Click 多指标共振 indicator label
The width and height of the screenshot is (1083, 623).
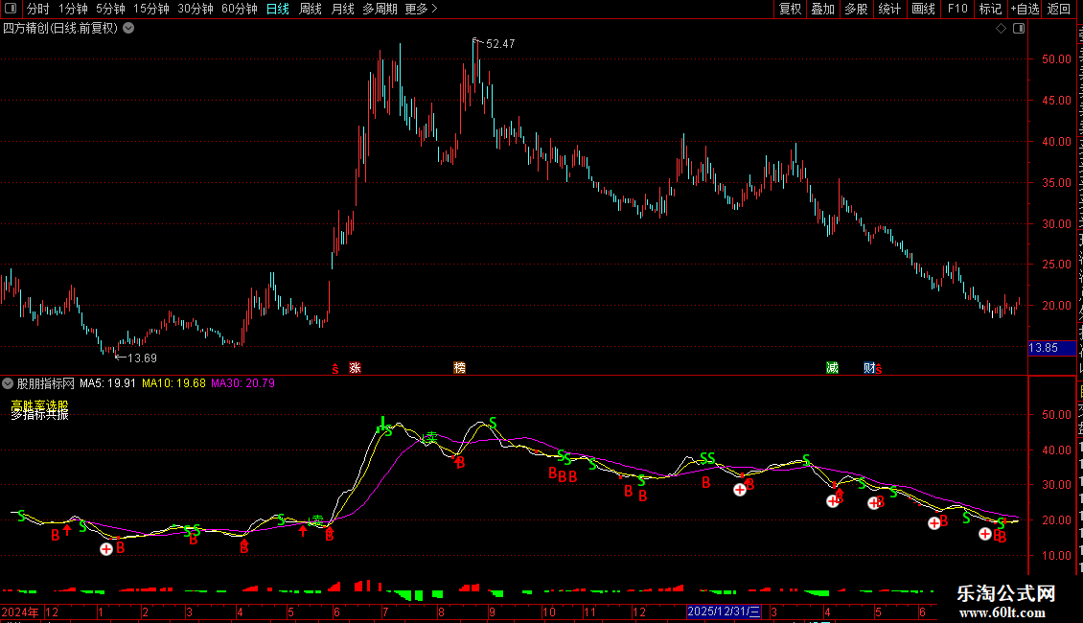coord(40,415)
